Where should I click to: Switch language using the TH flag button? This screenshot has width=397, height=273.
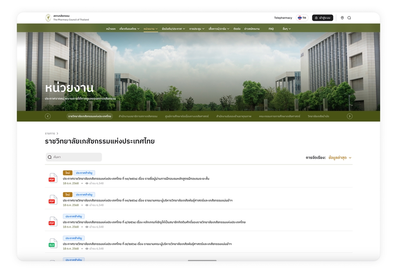tap(302, 18)
